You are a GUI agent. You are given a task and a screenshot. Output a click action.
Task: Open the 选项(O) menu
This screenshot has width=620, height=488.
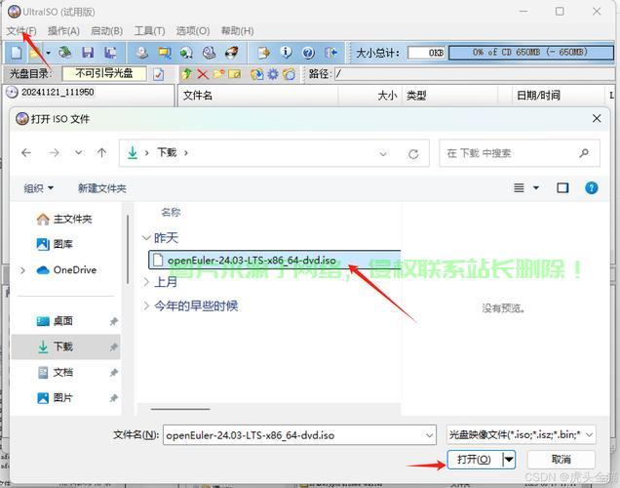coord(193,31)
